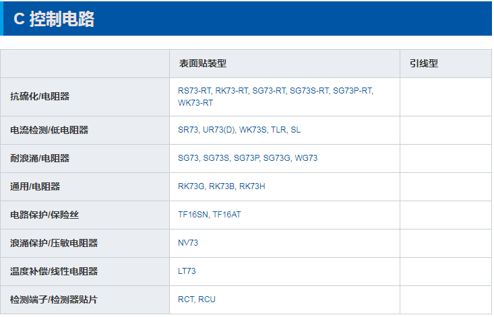Viewport: 494px width, 317px height.
Task: Open the RS73-RT product link
Action: click(x=195, y=91)
